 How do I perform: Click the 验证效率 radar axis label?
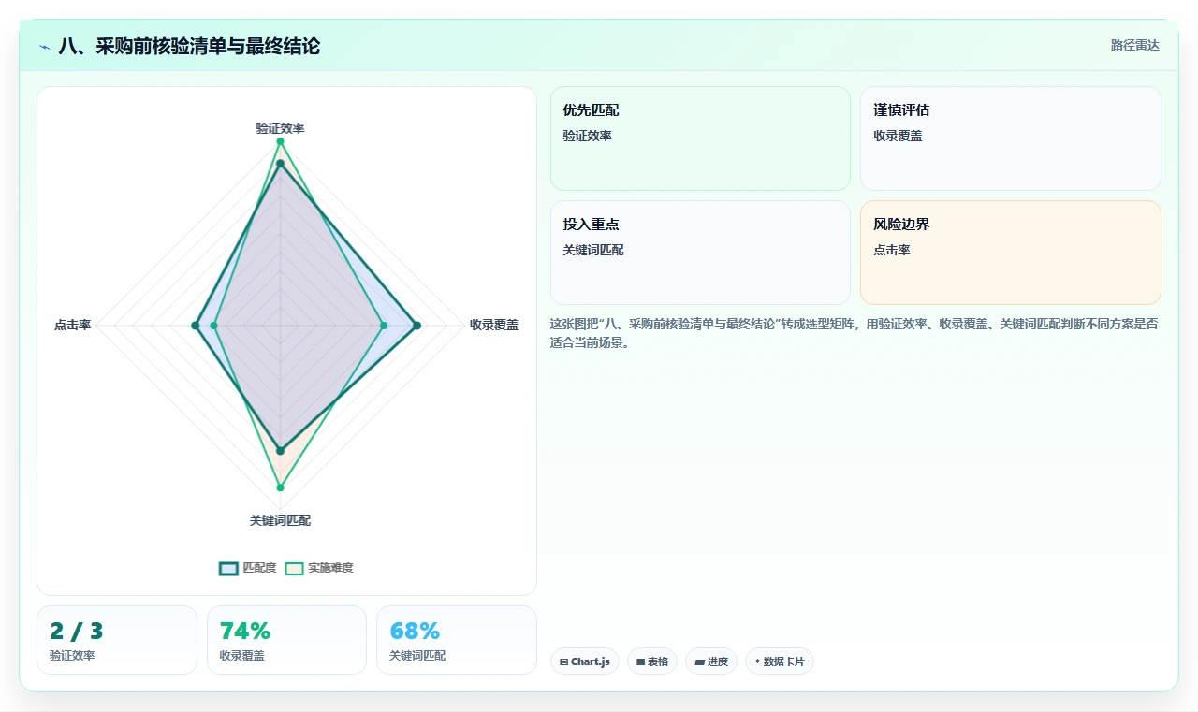tap(280, 128)
